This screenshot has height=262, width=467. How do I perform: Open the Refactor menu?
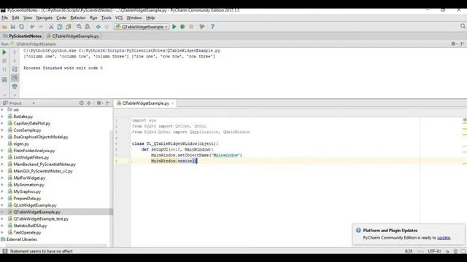[78, 17]
